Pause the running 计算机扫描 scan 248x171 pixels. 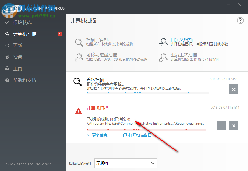coord(221,125)
